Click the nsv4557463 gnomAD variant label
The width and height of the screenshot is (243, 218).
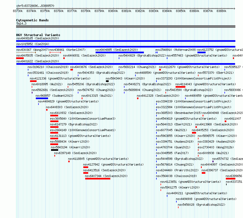pyautogui.click(x=197, y=55)
